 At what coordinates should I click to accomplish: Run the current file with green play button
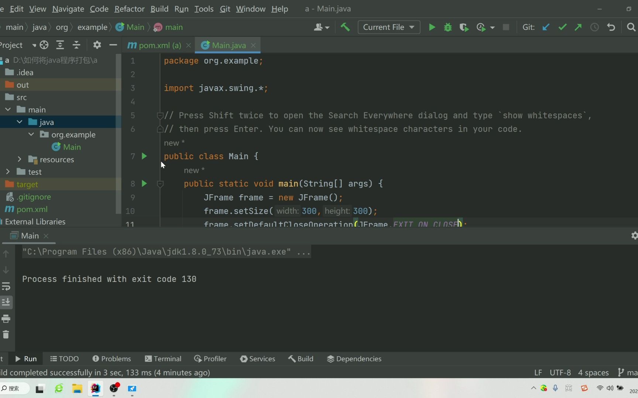(x=432, y=27)
